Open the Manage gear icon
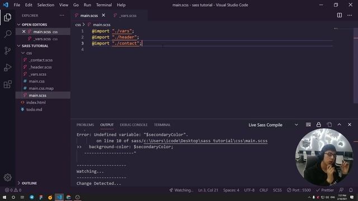This screenshot has width=358, height=201. 7,178
